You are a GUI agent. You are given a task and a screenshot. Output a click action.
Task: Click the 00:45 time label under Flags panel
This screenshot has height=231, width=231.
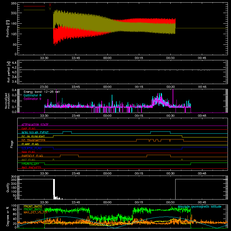202,174
